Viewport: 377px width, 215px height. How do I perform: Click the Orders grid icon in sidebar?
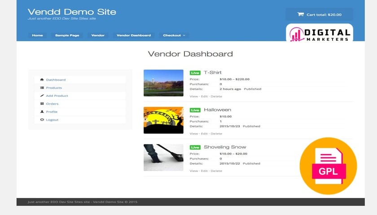(x=42, y=104)
